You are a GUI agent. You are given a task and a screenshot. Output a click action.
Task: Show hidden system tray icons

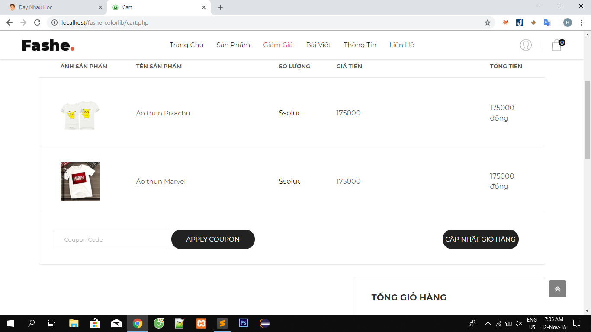pos(488,323)
